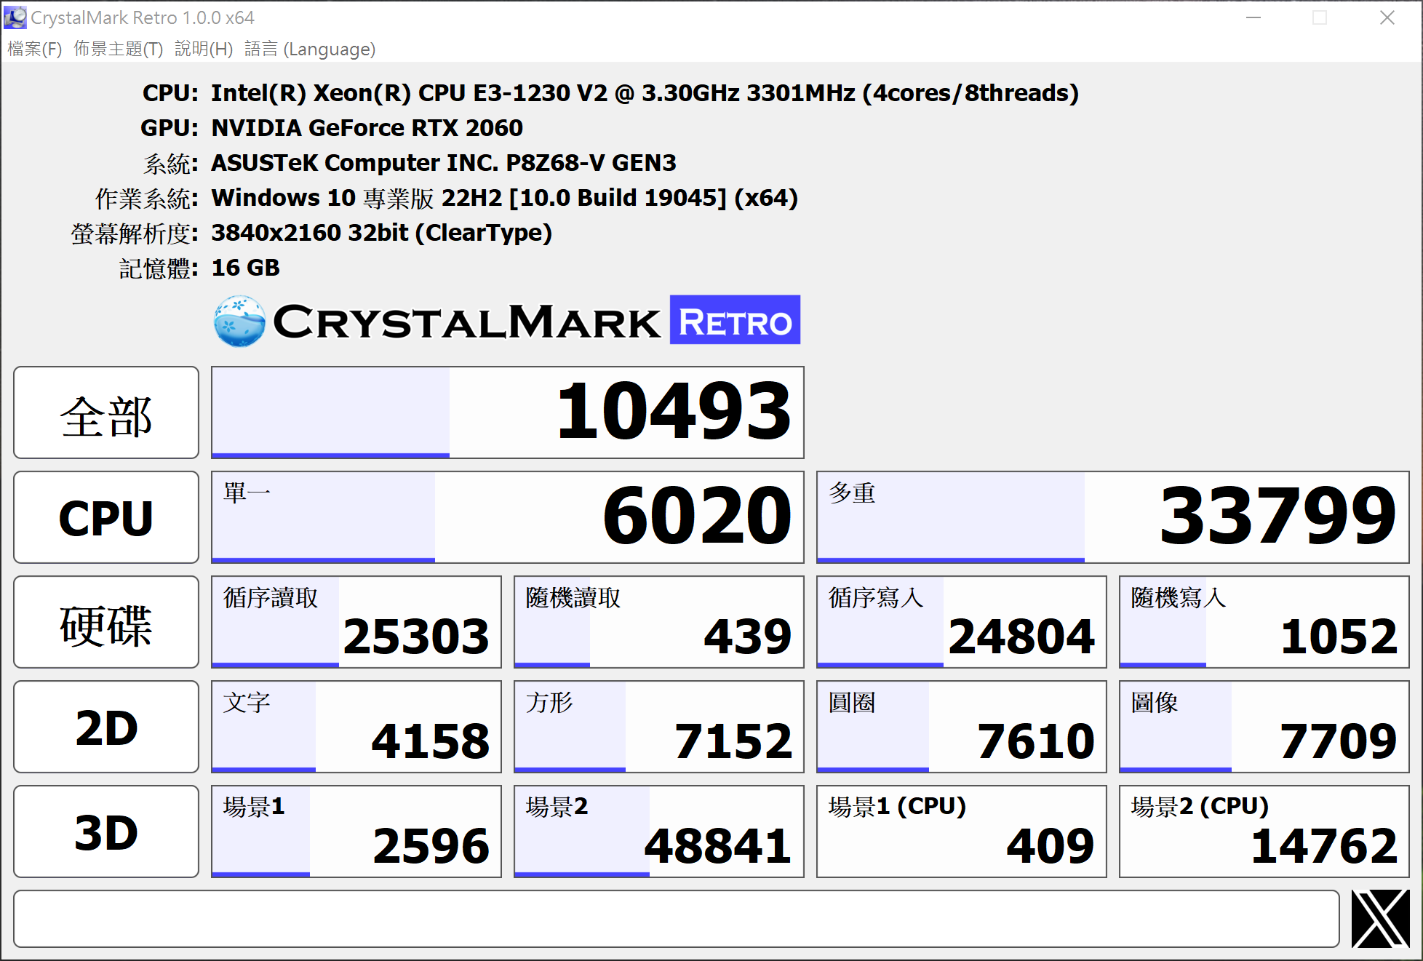Start the 硬碟 disk benchmark button

(x=106, y=622)
